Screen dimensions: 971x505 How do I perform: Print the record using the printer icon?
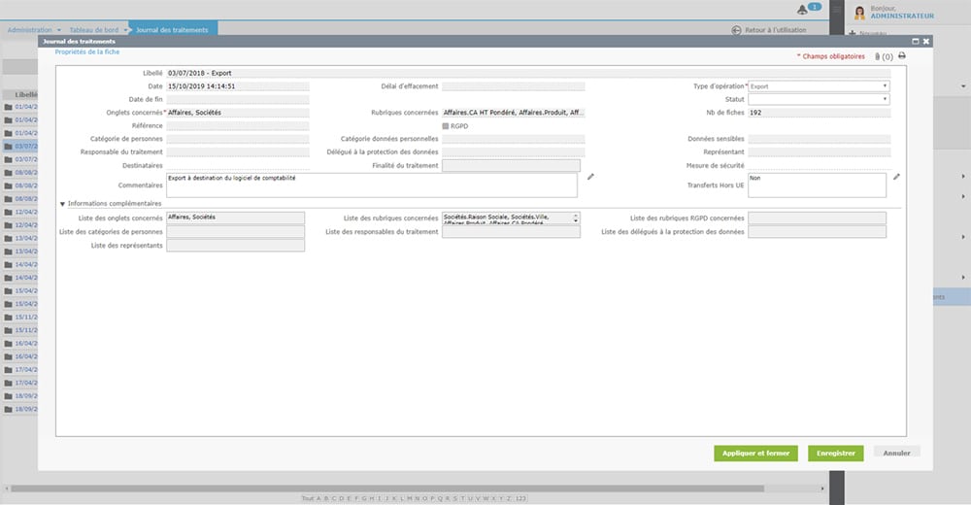[x=902, y=55]
